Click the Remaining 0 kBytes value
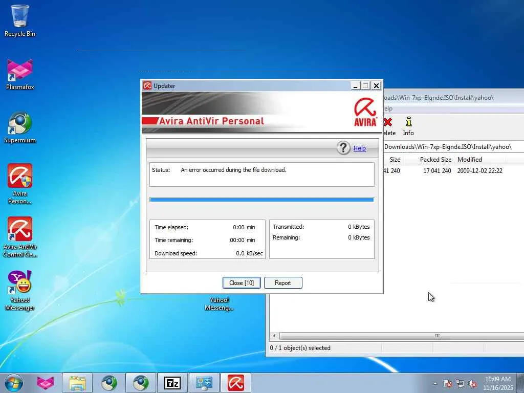 point(359,237)
